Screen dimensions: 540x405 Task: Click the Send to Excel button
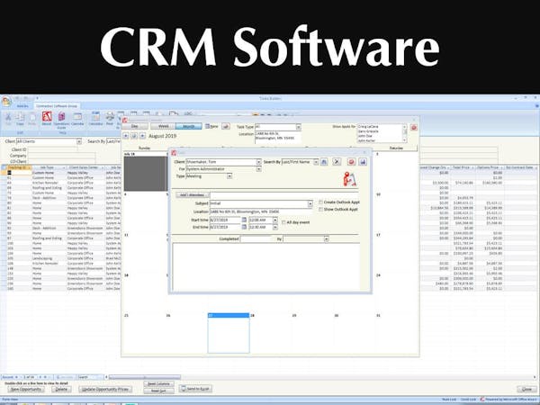point(195,389)
